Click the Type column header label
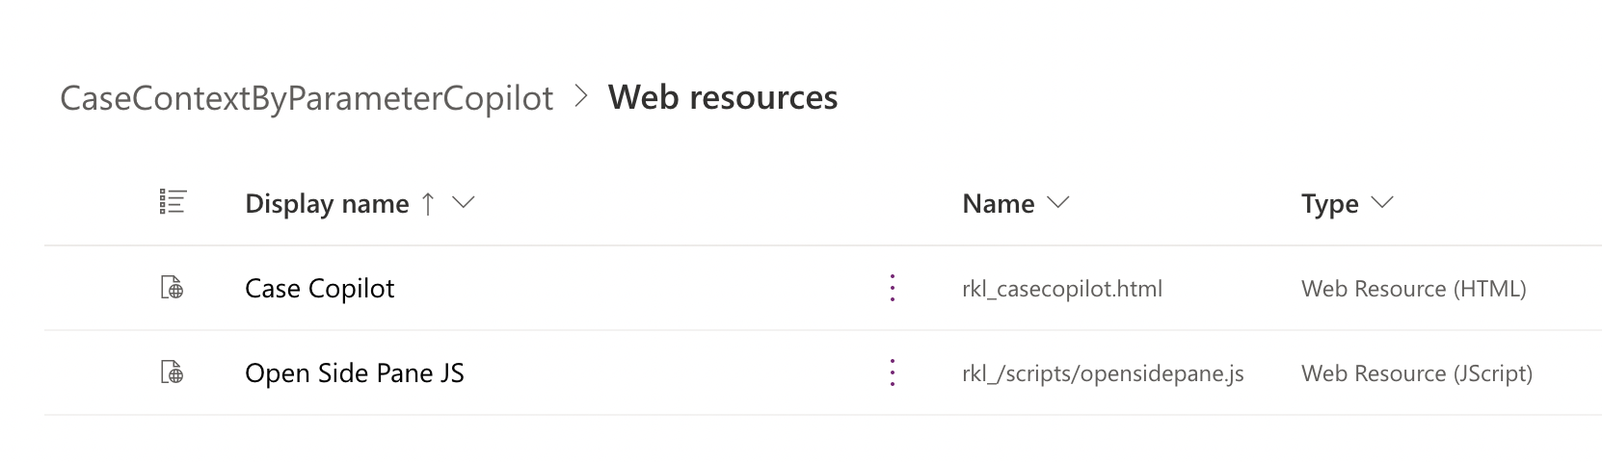 pos(1329,204)
